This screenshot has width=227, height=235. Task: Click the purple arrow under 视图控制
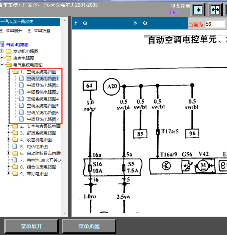174,12
